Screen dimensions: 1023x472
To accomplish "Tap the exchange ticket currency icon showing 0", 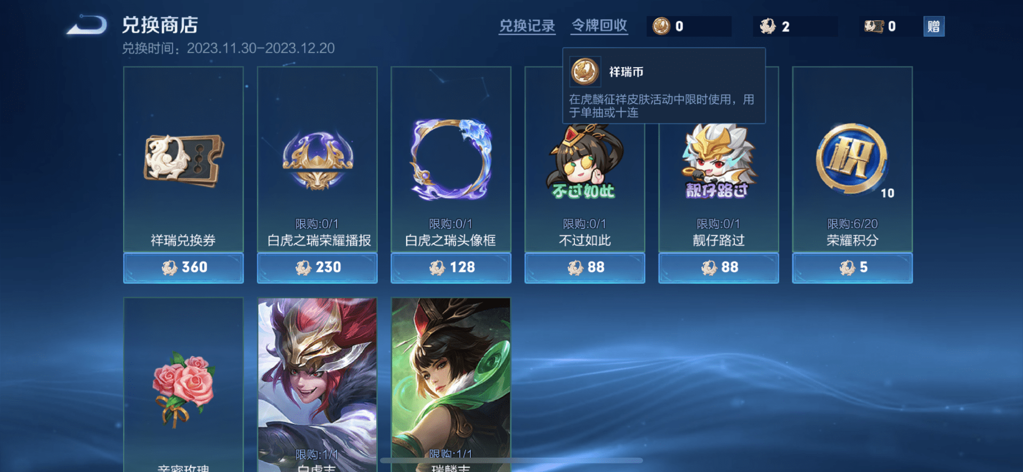I will pyautogui.click(x=874, y=26).
